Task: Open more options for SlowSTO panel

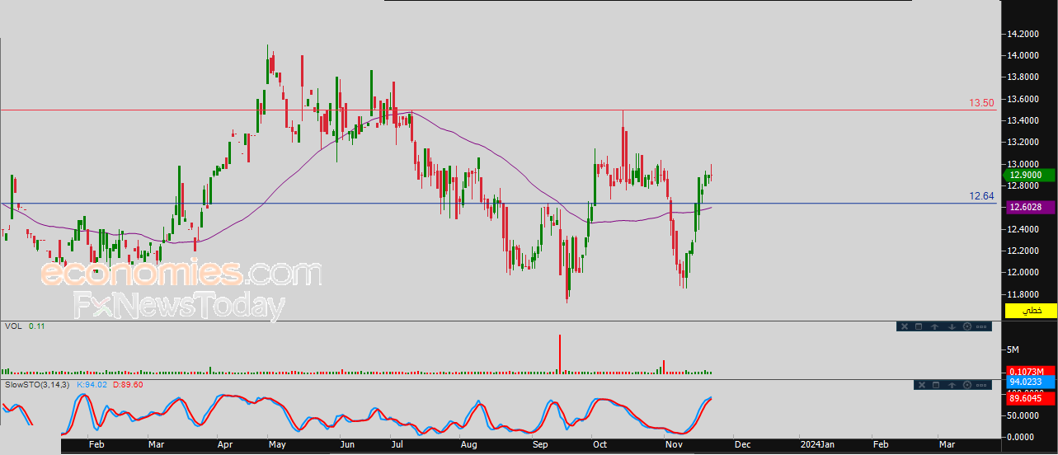Action: [x=981, y=385]
